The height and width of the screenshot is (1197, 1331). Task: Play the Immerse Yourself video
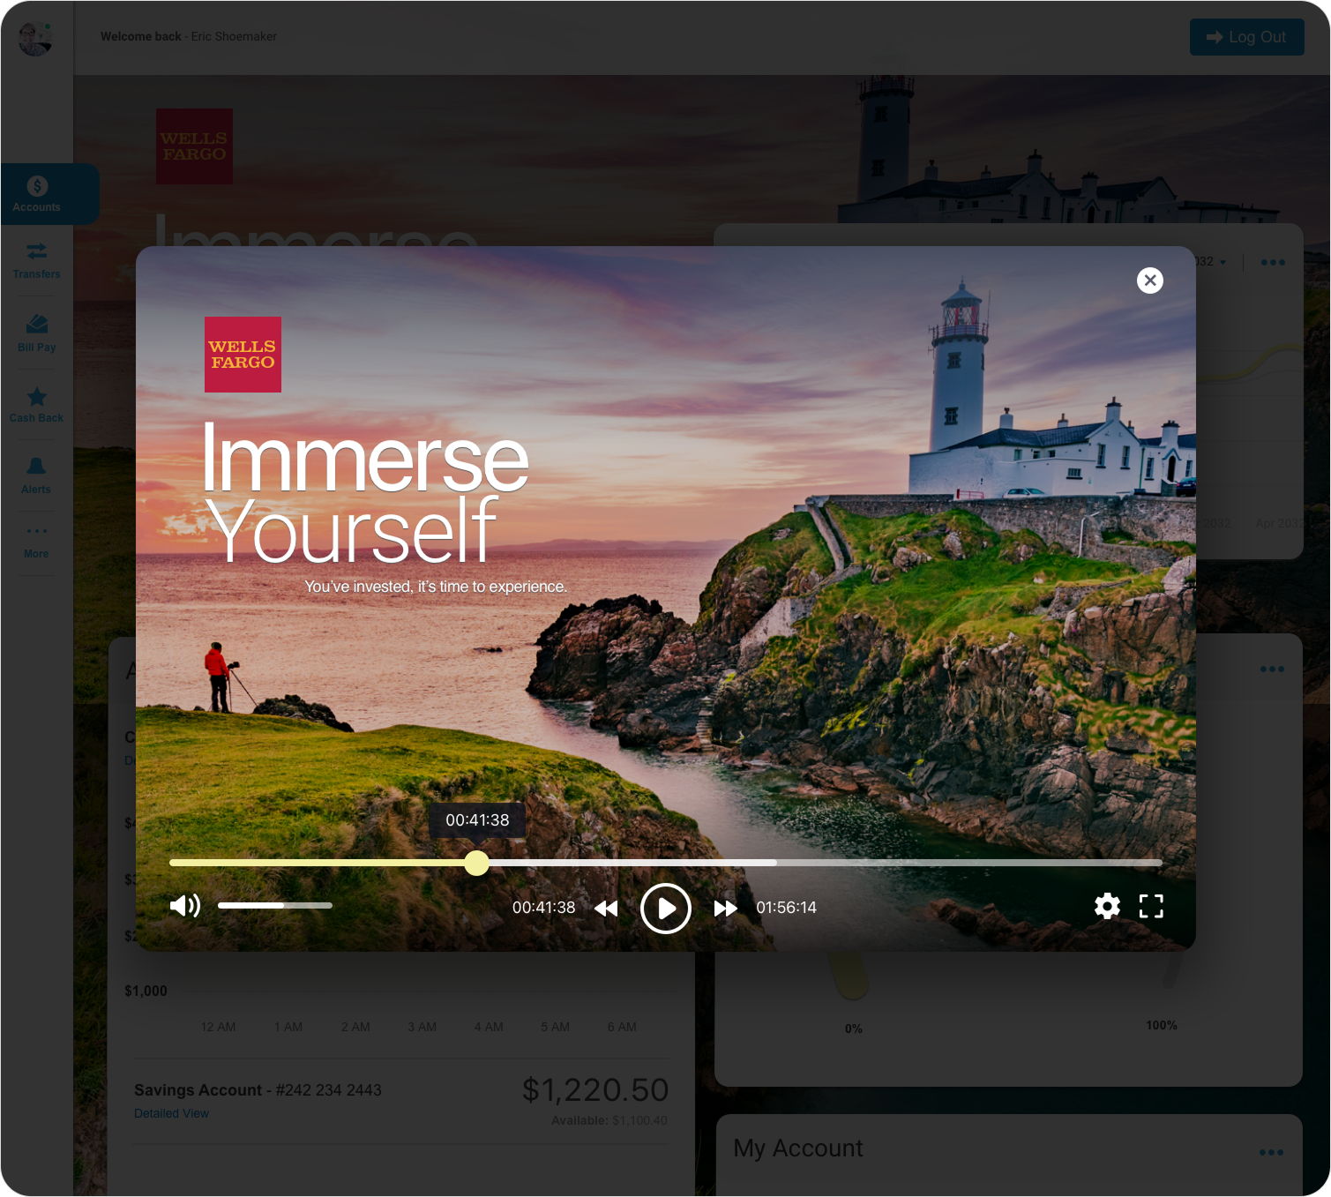coord(665,908)
